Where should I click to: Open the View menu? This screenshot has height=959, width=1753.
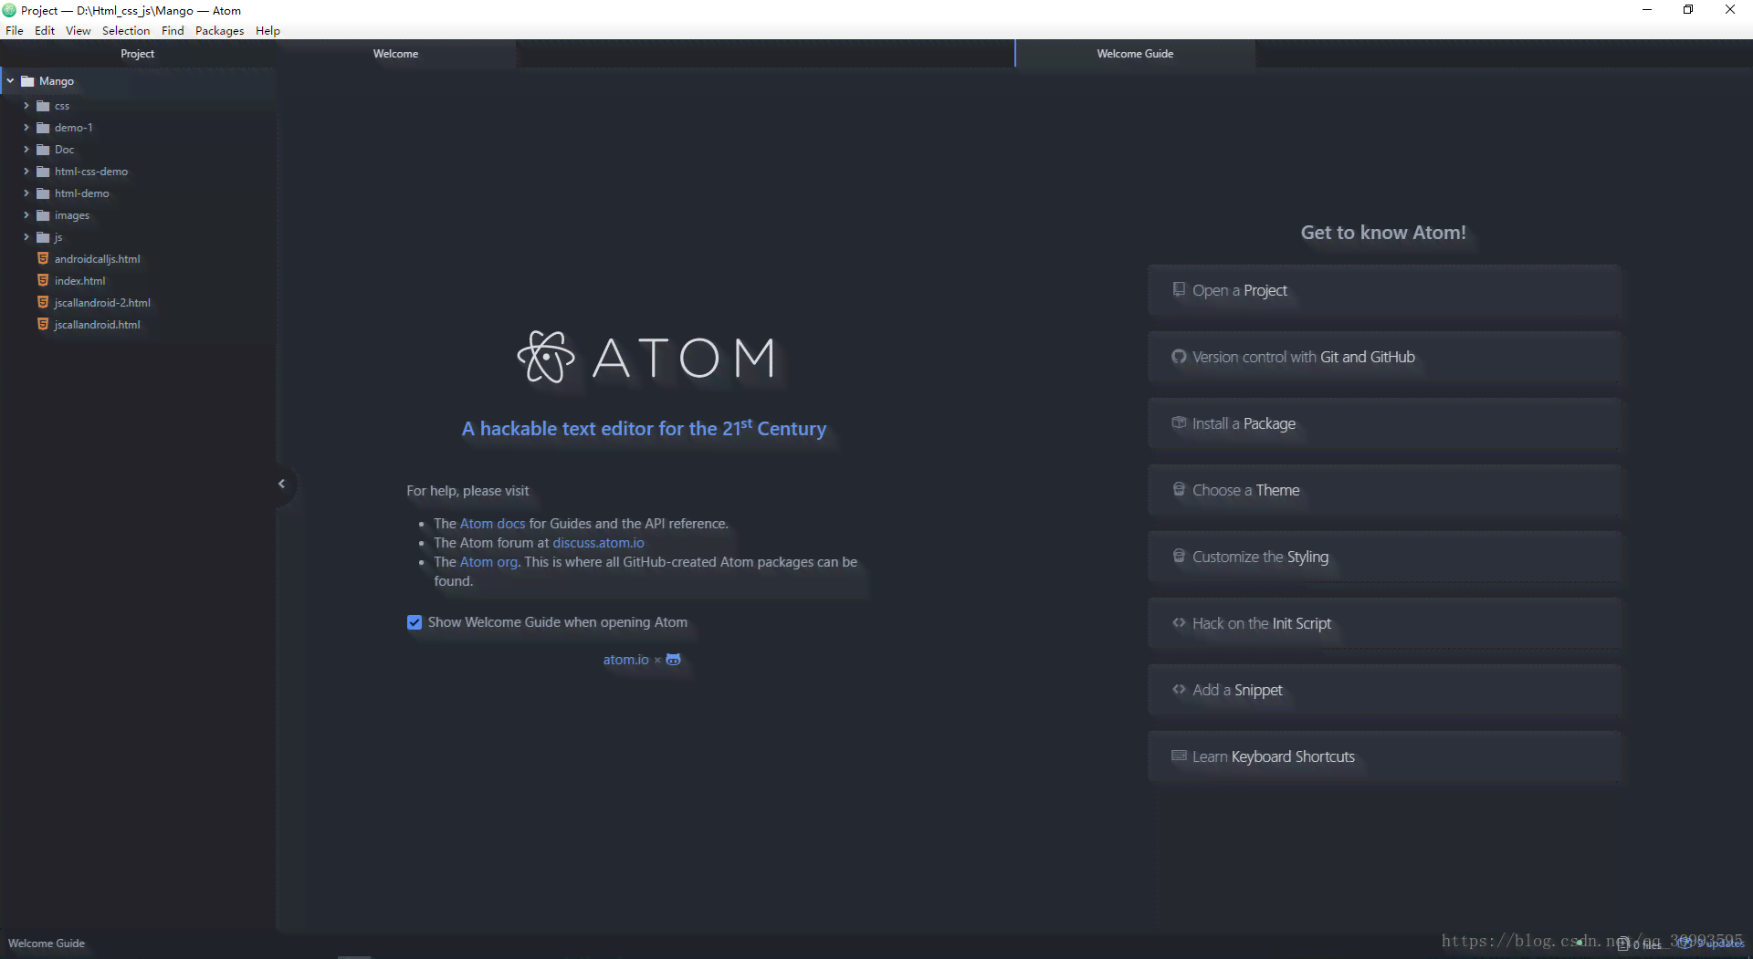(x=78, y=30)
